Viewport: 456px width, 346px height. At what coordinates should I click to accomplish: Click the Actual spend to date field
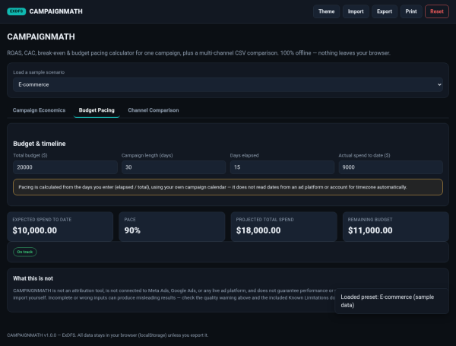tap(391, 167)
